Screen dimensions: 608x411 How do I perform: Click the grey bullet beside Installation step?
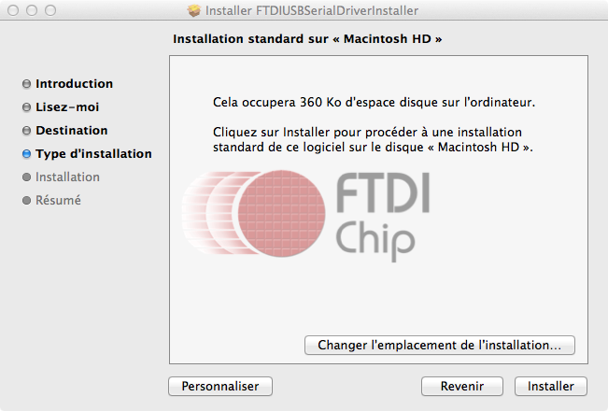tap(26, 177)
